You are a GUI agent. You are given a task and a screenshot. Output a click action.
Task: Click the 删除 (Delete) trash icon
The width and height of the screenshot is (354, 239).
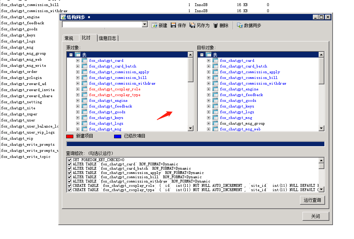coord(216,25)
